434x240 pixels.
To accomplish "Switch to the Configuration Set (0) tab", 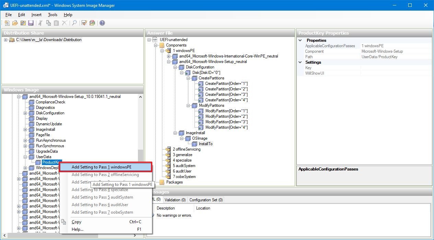I will 206,200.
